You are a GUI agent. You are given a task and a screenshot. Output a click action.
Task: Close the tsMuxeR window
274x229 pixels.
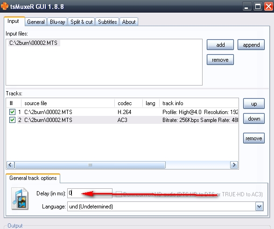click(x=268, y=7)
